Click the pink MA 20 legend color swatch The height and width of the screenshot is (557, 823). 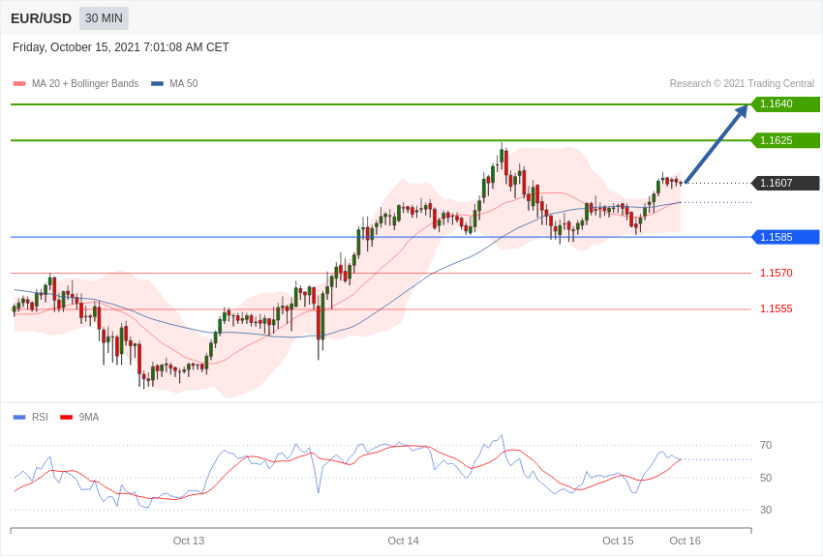pyautogui.click(x=19, y=83)
